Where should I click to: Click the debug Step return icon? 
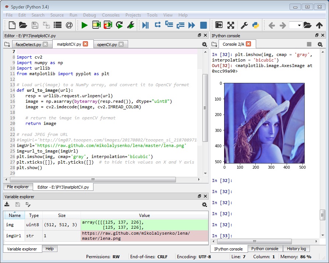pos(180,25)
